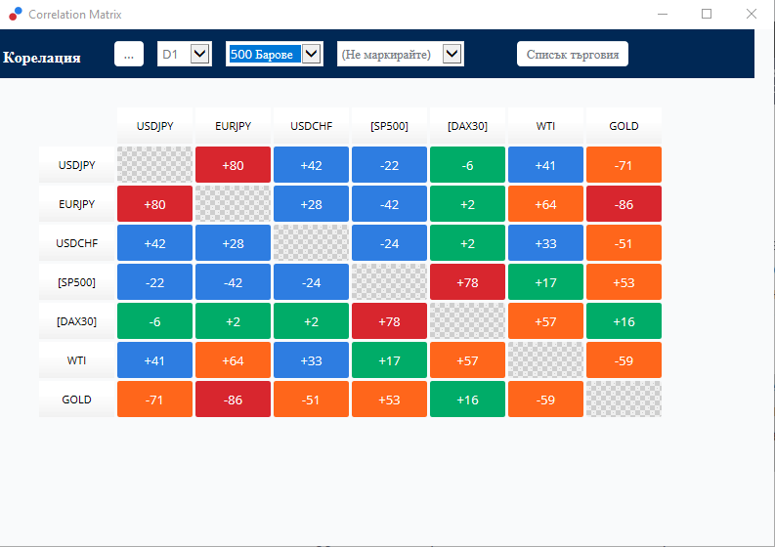Close the Correlation Matrix window
Image resolution: width=775 pixels, height=547 pixels.
point(752,14)
